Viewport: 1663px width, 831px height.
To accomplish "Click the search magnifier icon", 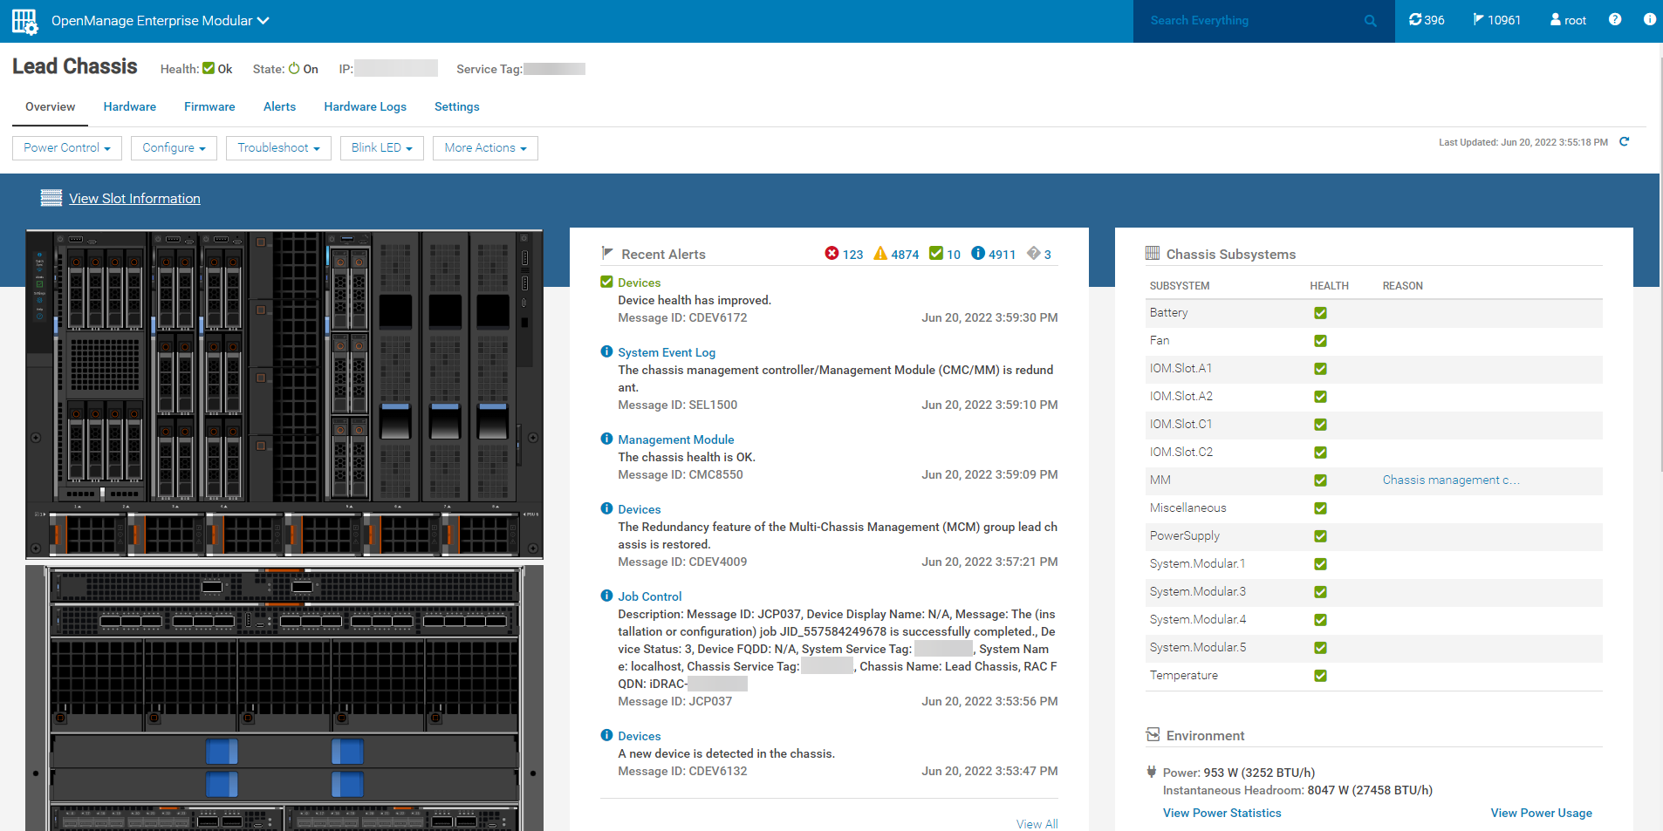I will [x=1371, y=20].
